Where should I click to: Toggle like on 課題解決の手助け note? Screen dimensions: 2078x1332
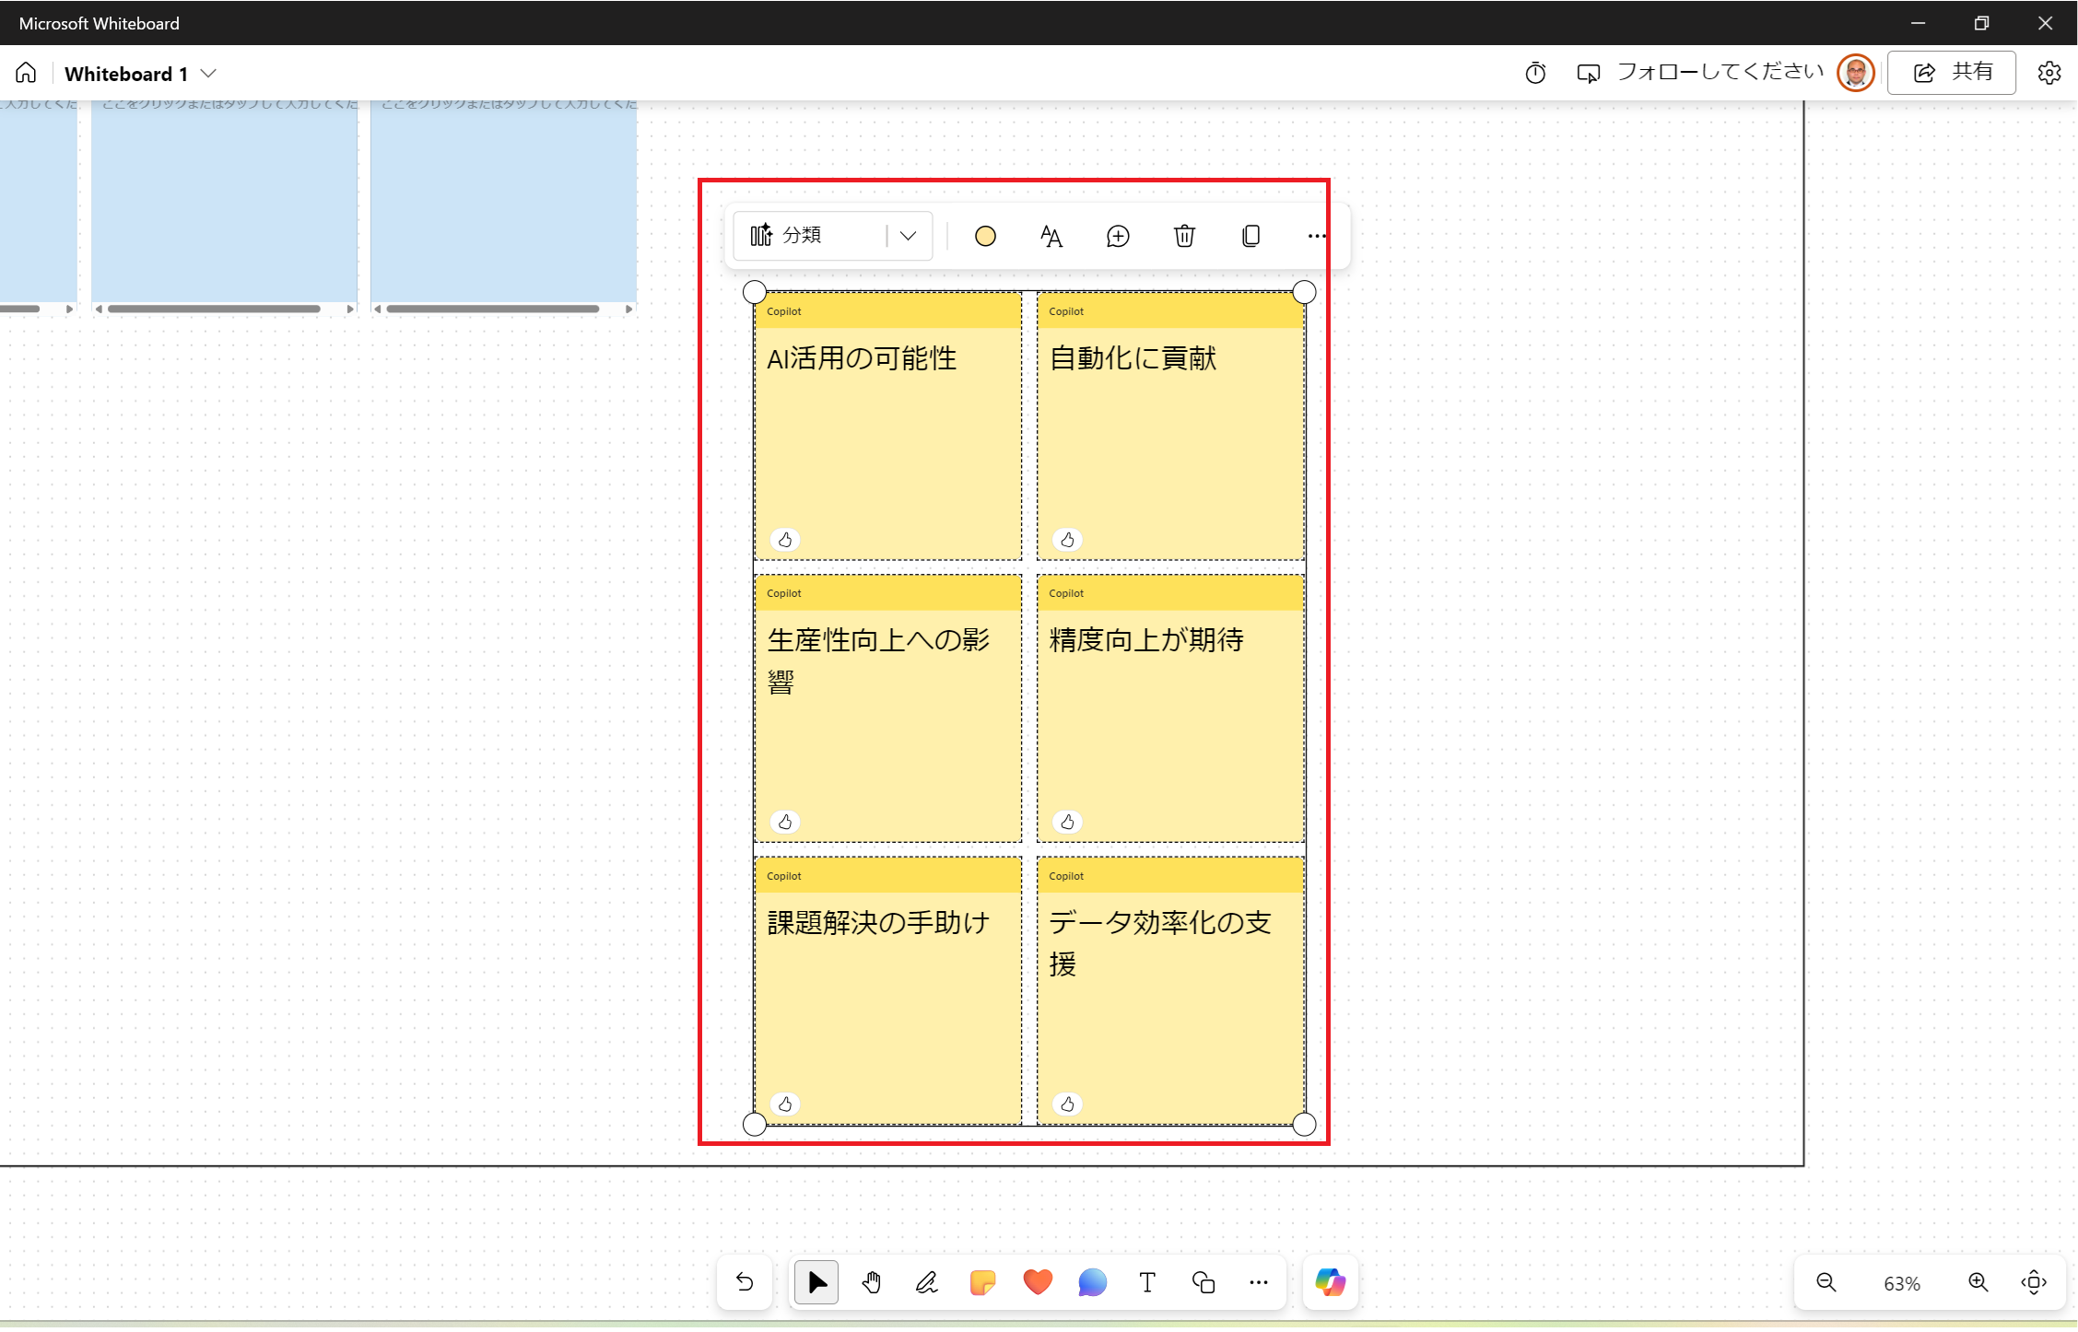tap(785, 1104)
